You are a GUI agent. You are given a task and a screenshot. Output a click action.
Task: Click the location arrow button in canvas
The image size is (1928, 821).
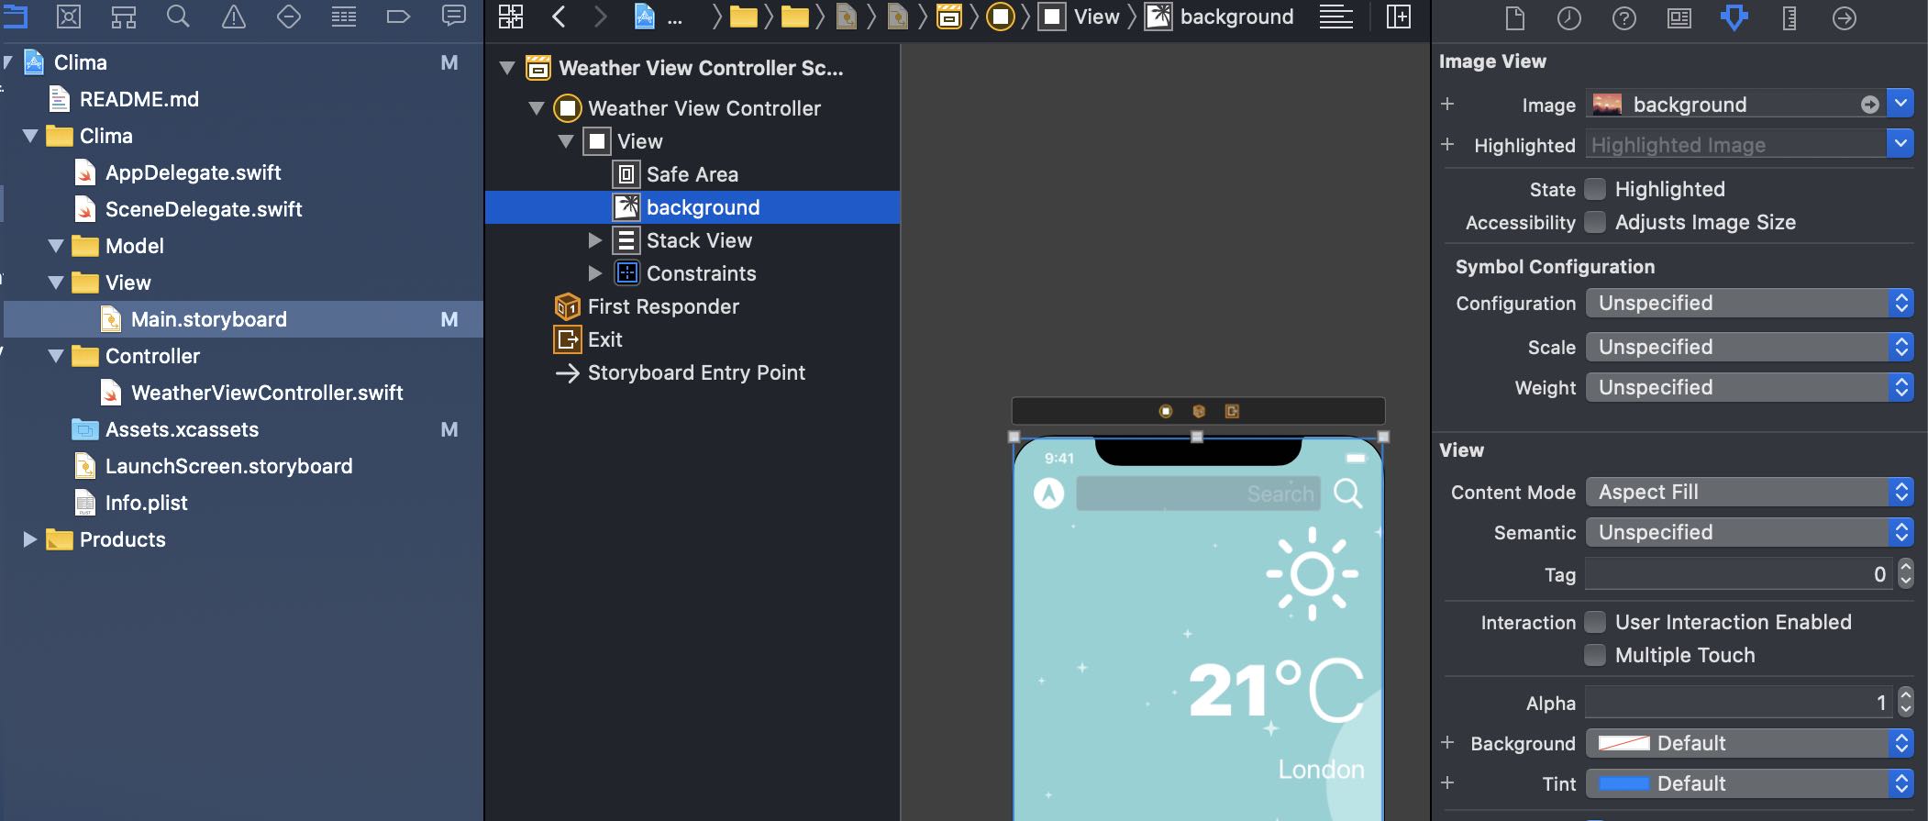[x=1048, y=494]
